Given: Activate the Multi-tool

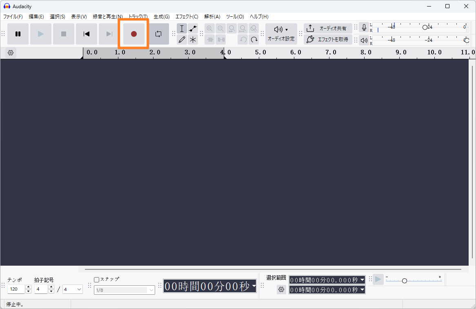Looking at the screenshot, I should (x=192, y=39).
